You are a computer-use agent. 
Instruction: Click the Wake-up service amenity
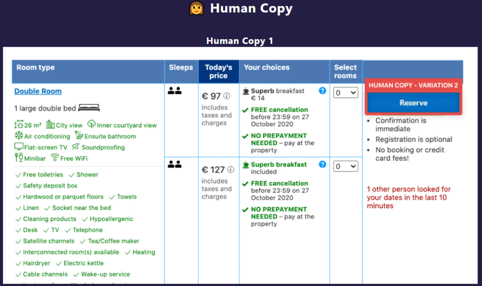(x=105, y=274)
